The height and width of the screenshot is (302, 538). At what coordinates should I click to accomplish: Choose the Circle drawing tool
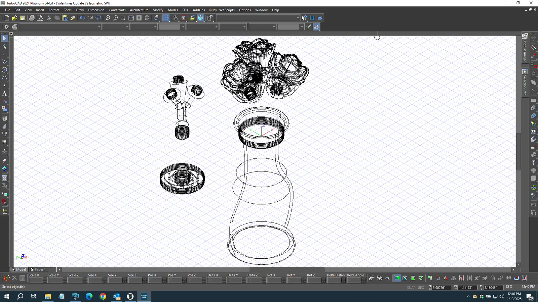pos(4,70)
